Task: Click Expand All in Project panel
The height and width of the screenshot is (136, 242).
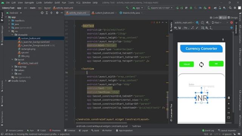Action: [x=47, y=13]
